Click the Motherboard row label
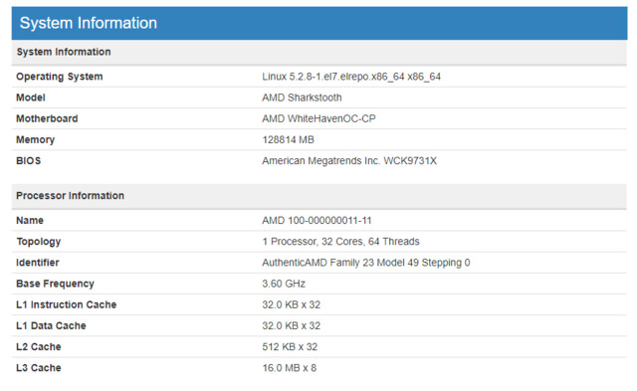The image size is (637, 391). [x=47, y=119]
